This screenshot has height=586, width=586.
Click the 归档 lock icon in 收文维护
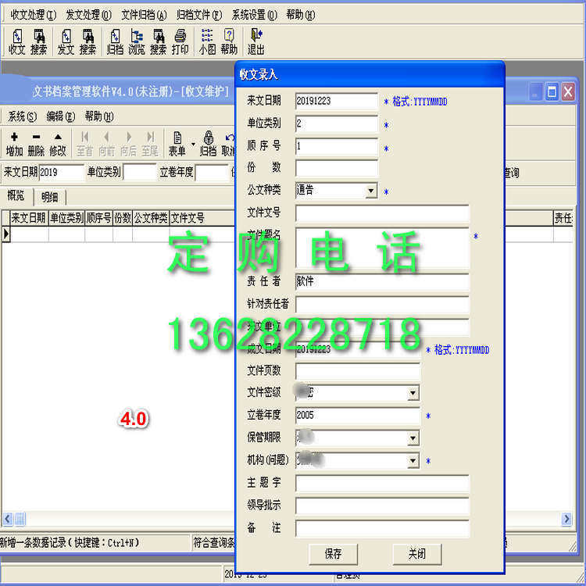tap(208, 144)
